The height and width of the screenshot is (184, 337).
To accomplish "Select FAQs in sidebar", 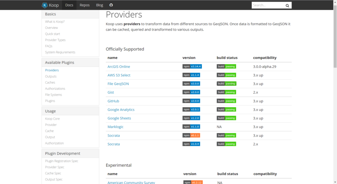I will coord(48,46).
